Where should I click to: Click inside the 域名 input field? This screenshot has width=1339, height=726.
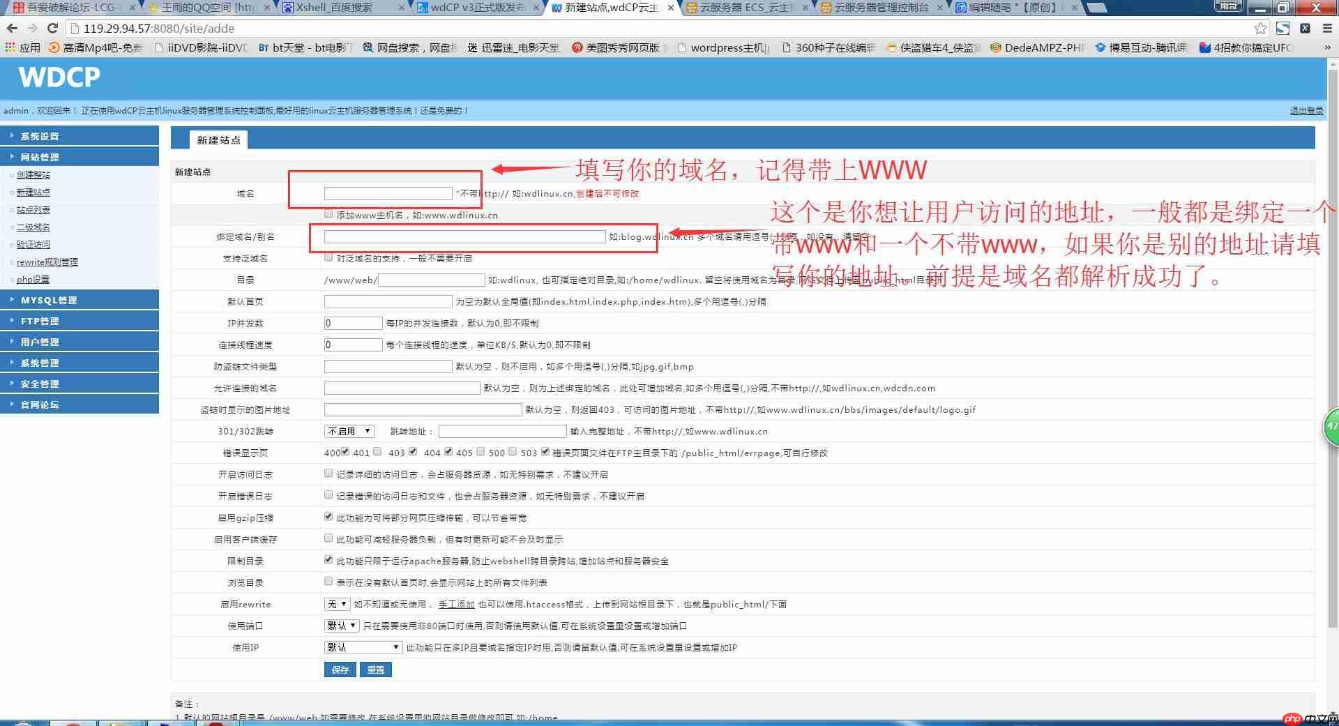coord(387,193)
